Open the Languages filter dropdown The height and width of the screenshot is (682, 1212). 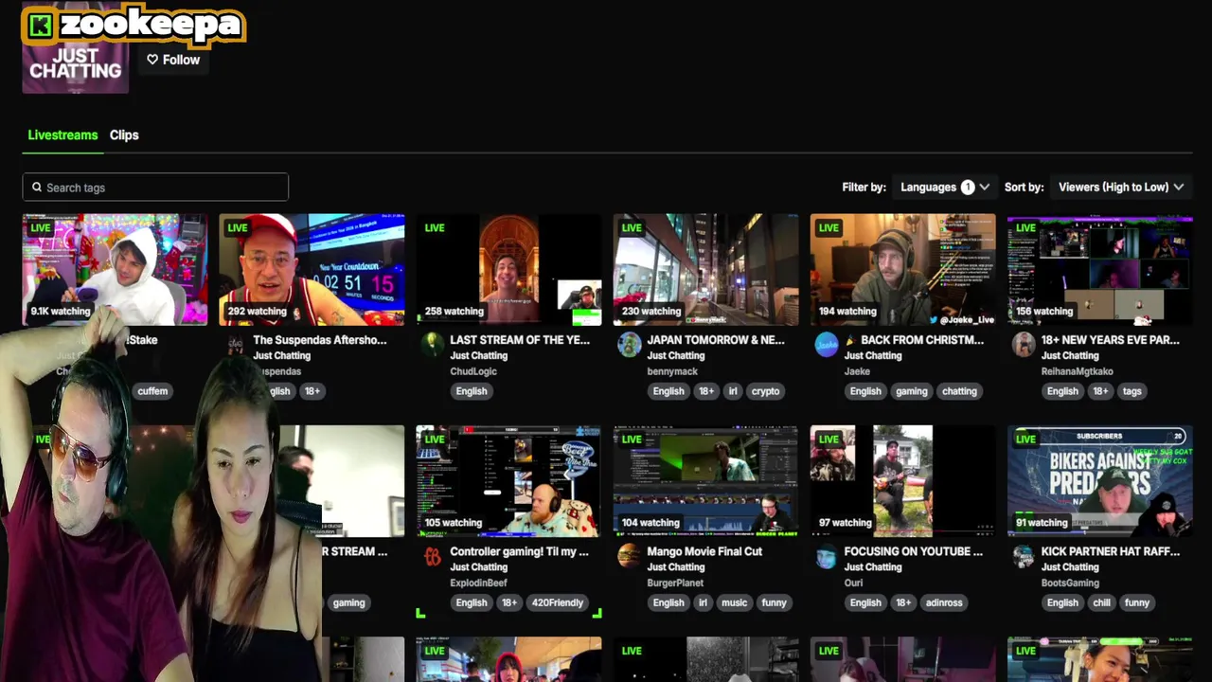tap(945, 187)
